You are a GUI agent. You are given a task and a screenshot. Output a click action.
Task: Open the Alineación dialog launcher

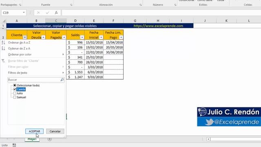tap(141, 5)
